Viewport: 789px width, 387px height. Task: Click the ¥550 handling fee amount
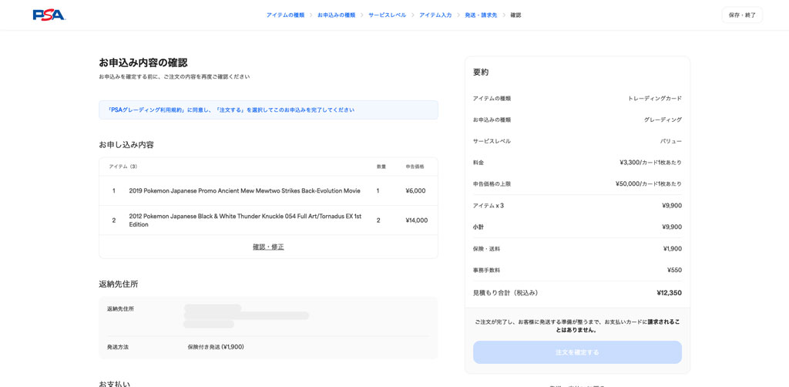(x=674, y=271)
